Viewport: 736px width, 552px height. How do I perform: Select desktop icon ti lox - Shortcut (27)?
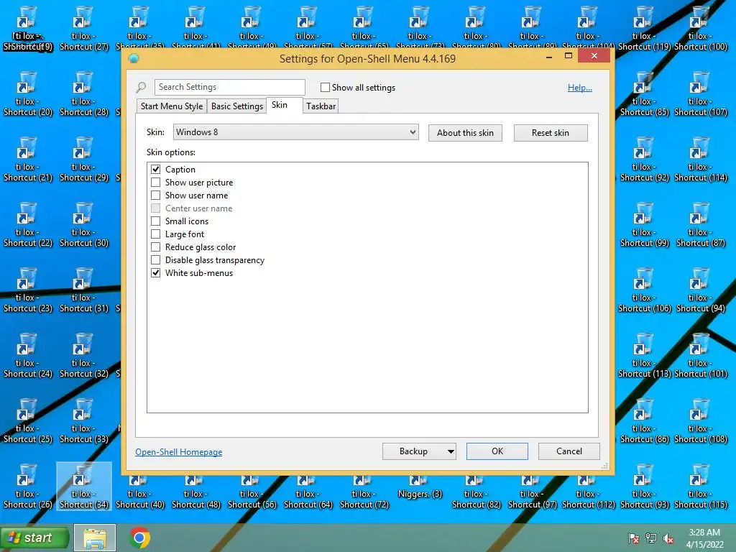(84, 28)
